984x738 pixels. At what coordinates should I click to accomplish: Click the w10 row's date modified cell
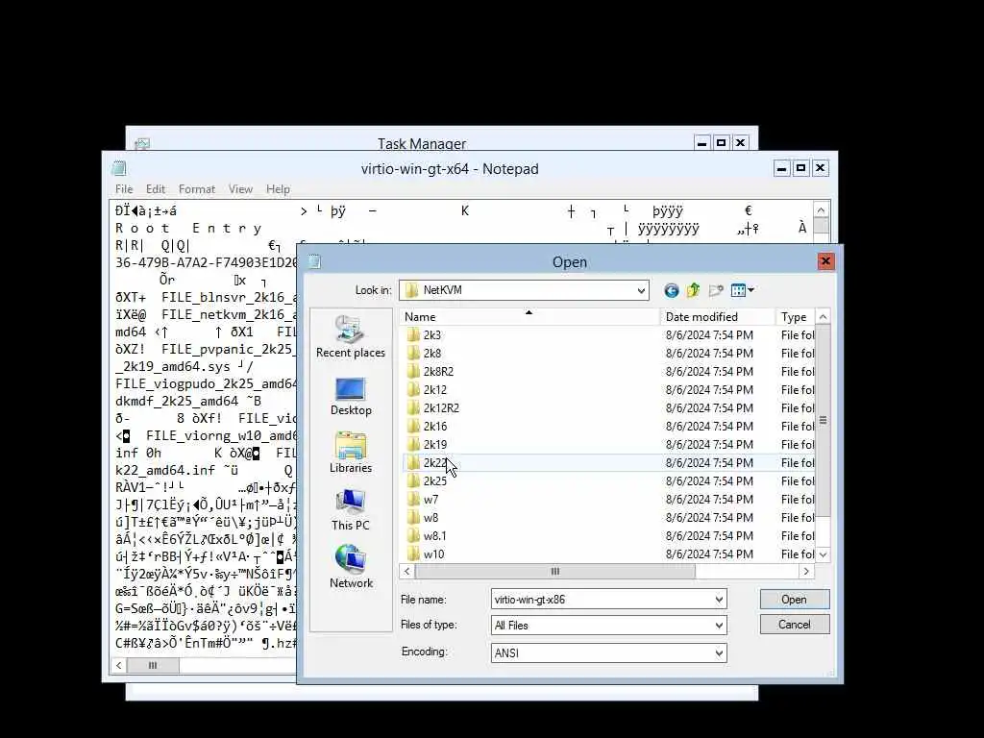[709, 554]
